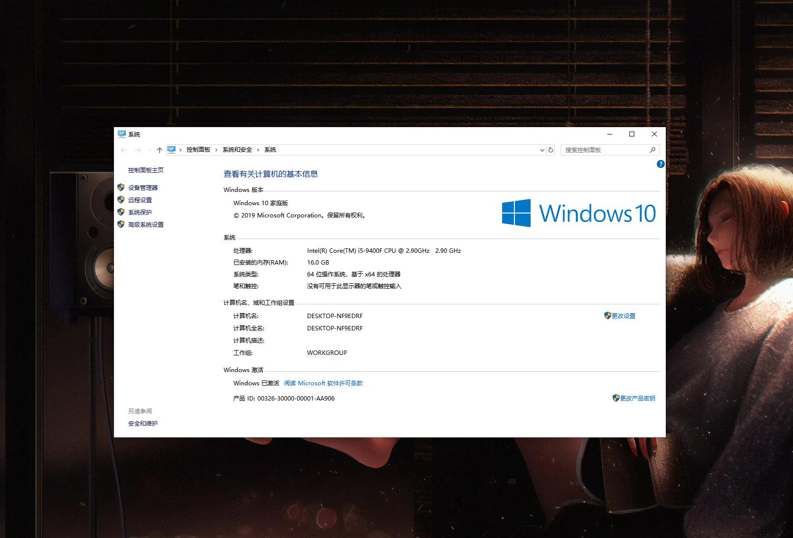This screenshot has width=793, height=538.
Task: Expand chevron after 系统和安全 breadcrumb
Action: (258, 150)
